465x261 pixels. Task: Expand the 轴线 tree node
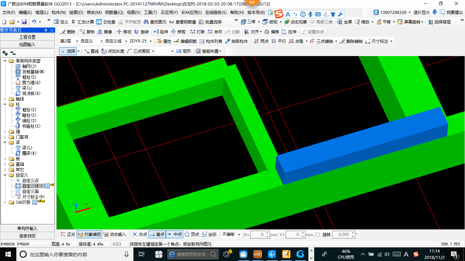pyautogui.click(x=5, y=99)
